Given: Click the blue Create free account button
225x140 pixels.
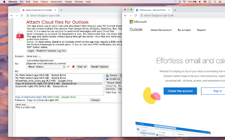Looking at the screenshot, I should pyautogui.click(x=180, y=91).
